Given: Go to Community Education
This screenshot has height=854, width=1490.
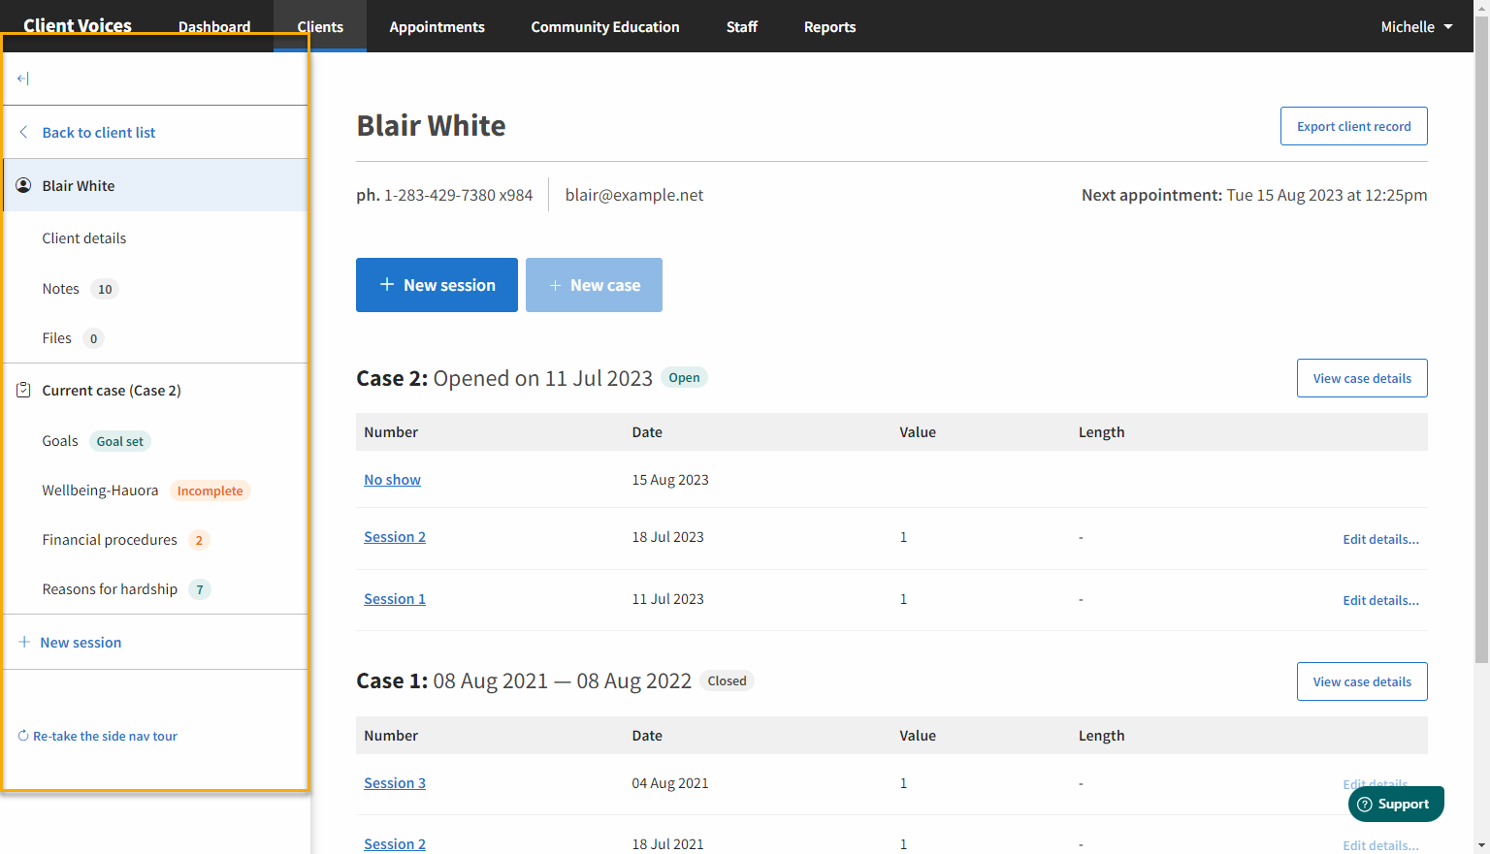Looking at the screenshot, I should [x=605, y=26].
